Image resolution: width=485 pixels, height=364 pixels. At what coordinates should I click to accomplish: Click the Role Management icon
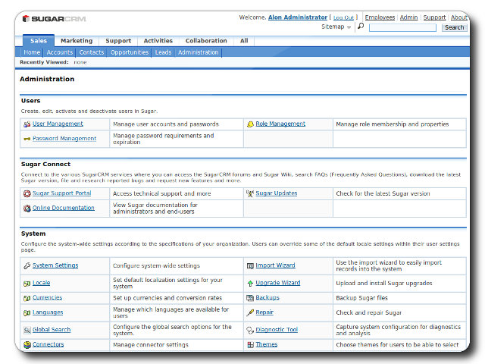(250, 124)
